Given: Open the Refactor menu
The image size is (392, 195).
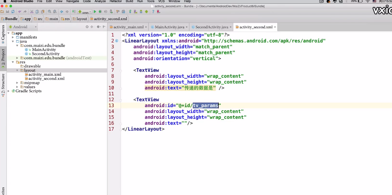Looking at the screenshot, I should coord(115,1).
